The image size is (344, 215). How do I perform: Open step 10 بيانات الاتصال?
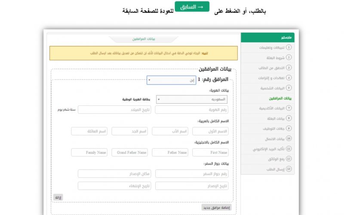click(267, 138)
